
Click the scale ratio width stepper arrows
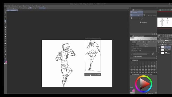click(153, 53)
